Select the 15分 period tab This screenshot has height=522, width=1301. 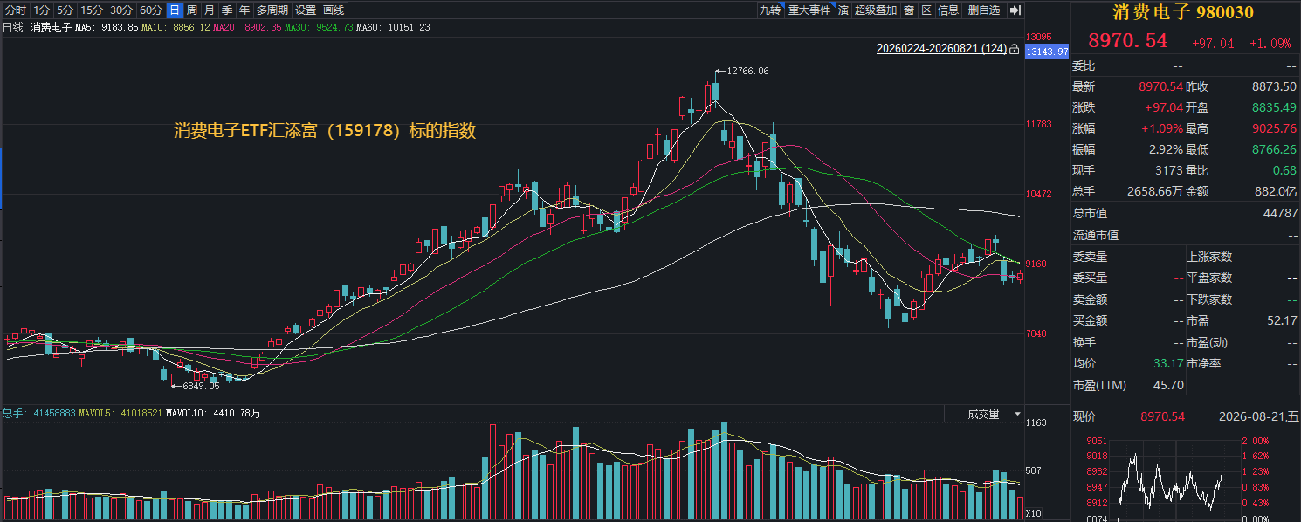pyautogui.click(x=92, y=10)
